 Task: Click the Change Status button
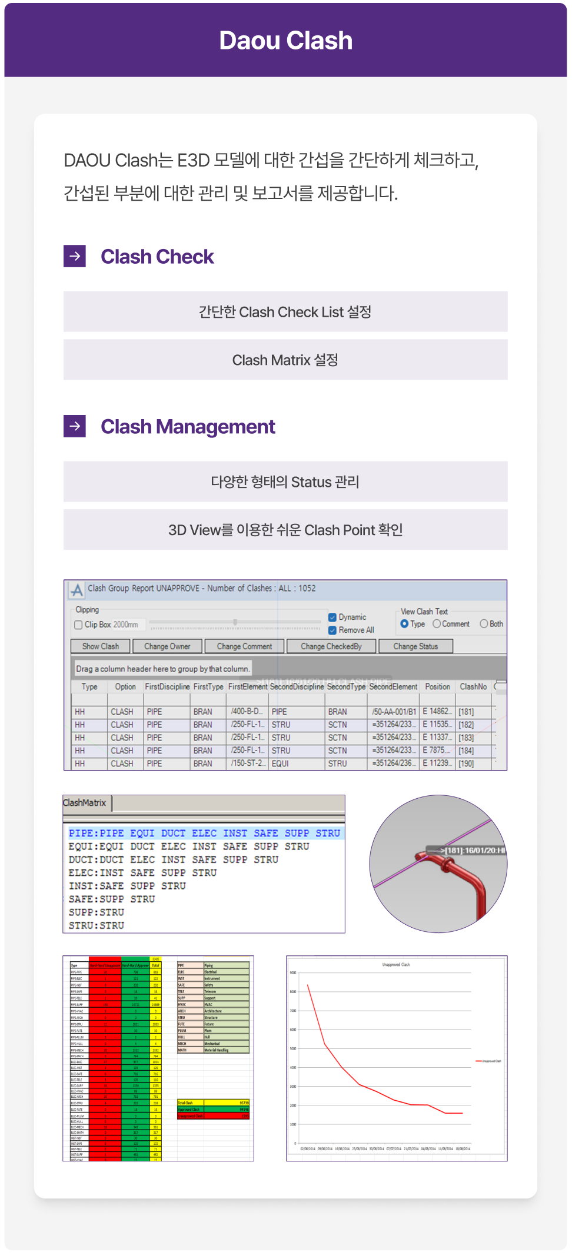[x=415, y=646]
